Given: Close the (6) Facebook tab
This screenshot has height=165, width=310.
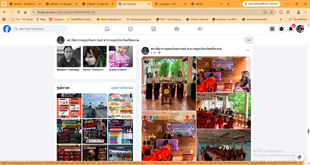Looking at the screenshot, I should (149, 4).
